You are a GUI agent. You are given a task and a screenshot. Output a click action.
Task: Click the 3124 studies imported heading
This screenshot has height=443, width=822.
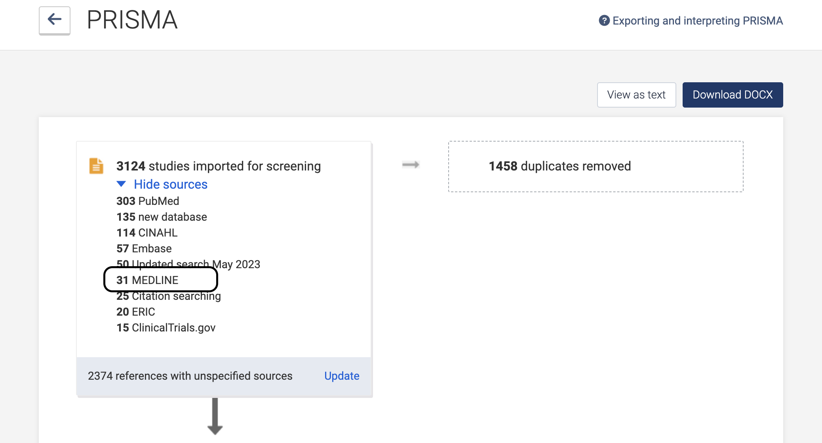[218, 166]
